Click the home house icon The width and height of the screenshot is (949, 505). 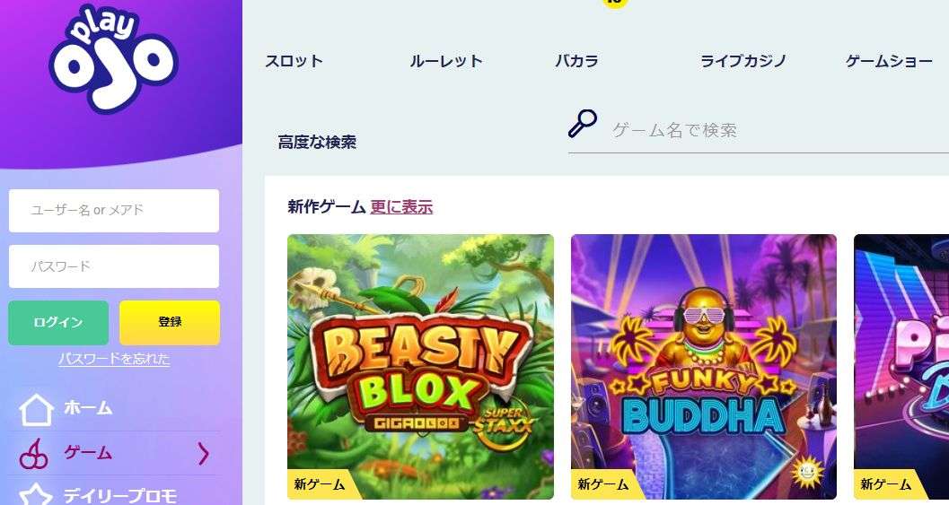click(x=36, y=409)
